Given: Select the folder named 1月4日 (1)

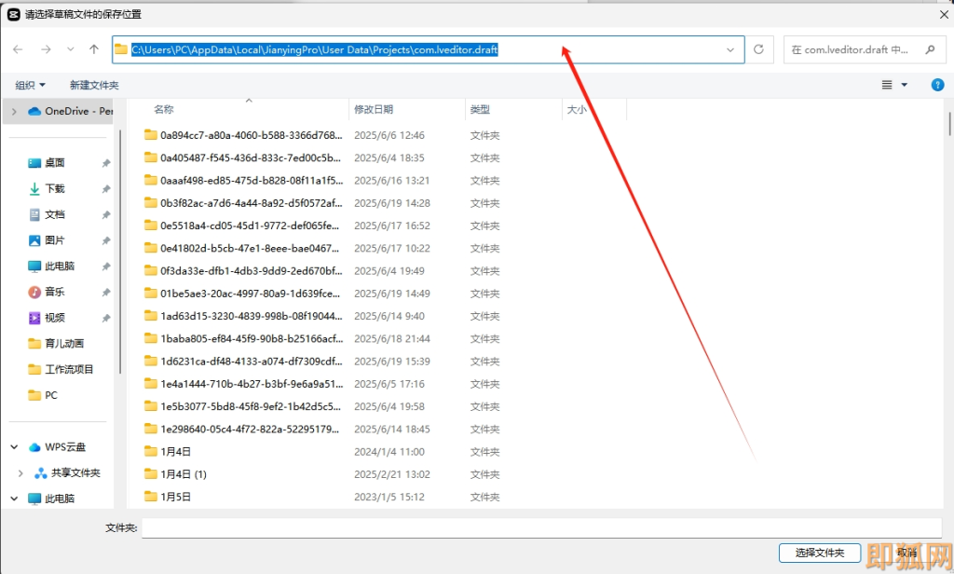Looking at the screenshot, I should (176, 474).
